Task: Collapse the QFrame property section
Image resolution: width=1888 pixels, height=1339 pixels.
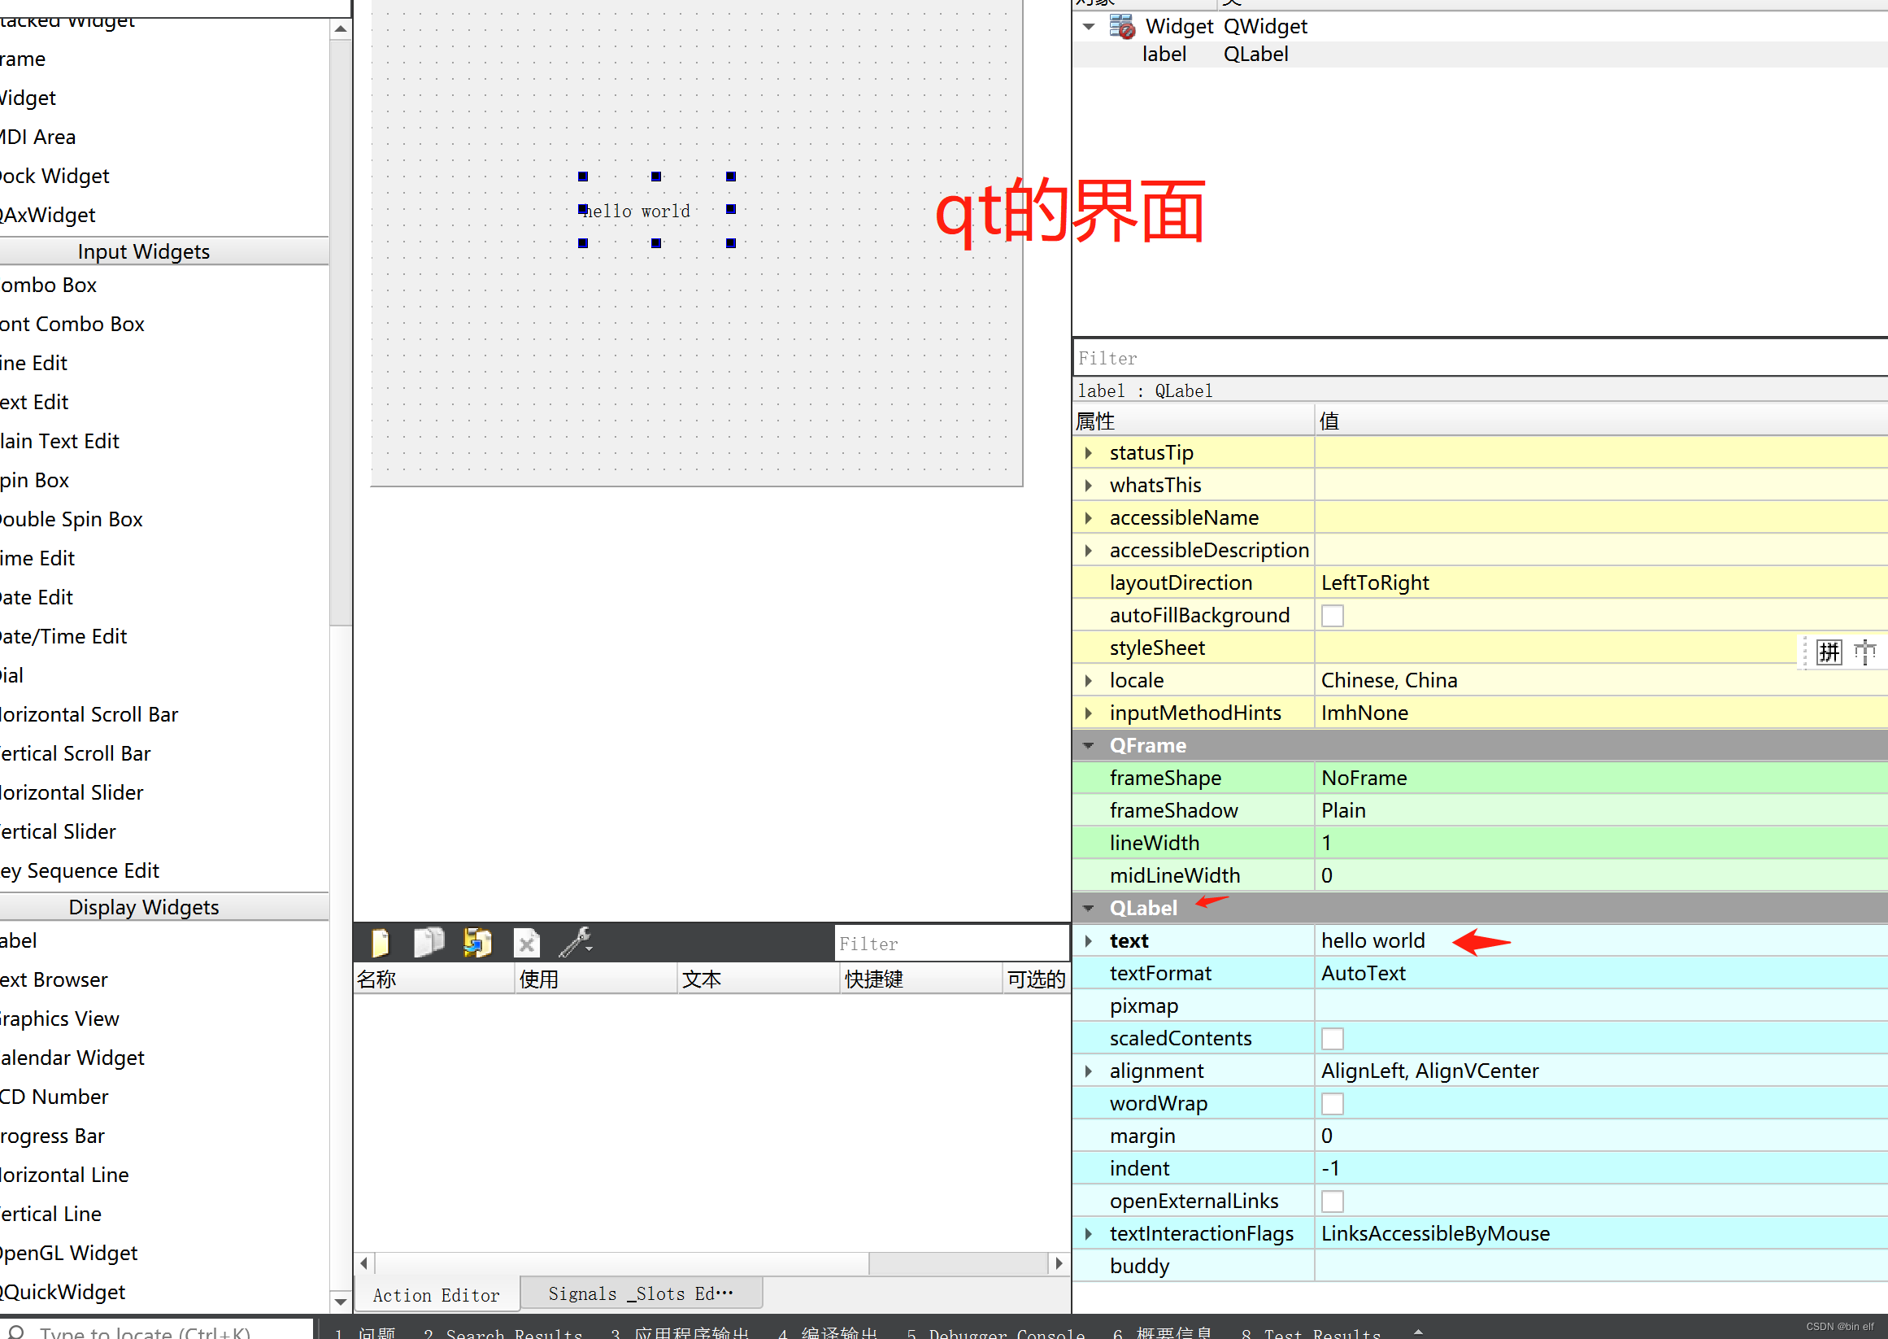Action: click(1089, 744)
